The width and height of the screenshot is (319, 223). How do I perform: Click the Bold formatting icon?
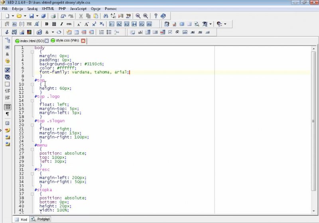pyautogui.click(x=47, y=24)
